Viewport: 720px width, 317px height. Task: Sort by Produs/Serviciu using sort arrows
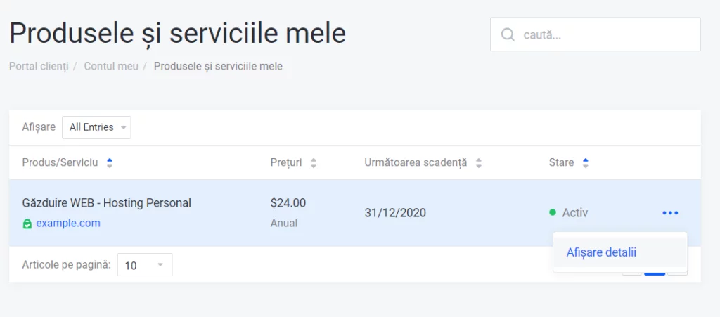pyautogui.click(x=109, y=163)
